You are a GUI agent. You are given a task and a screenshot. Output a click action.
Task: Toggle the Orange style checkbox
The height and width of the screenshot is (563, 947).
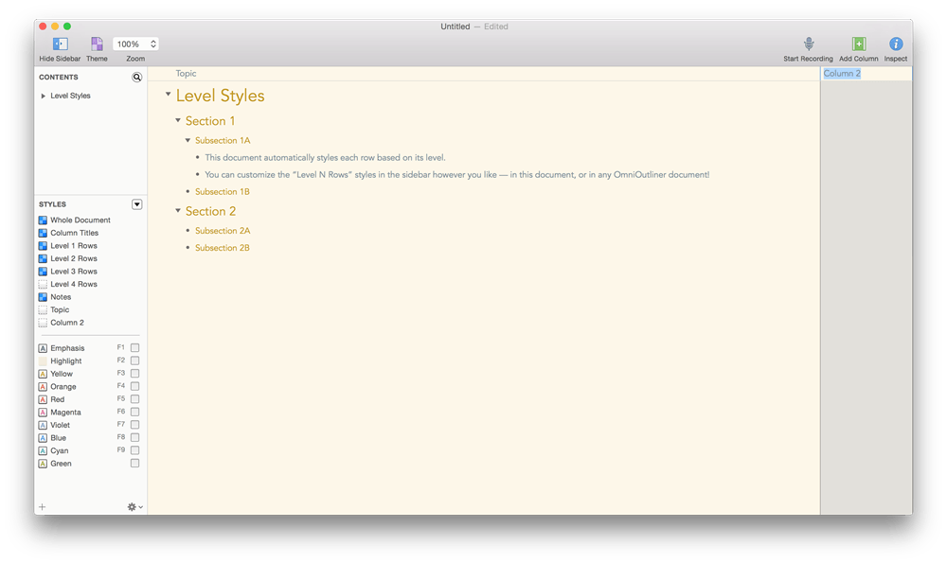click(134, 386)
